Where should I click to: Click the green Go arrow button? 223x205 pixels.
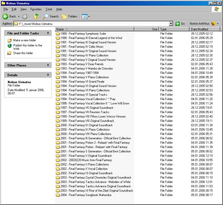[x=177, y=24]
